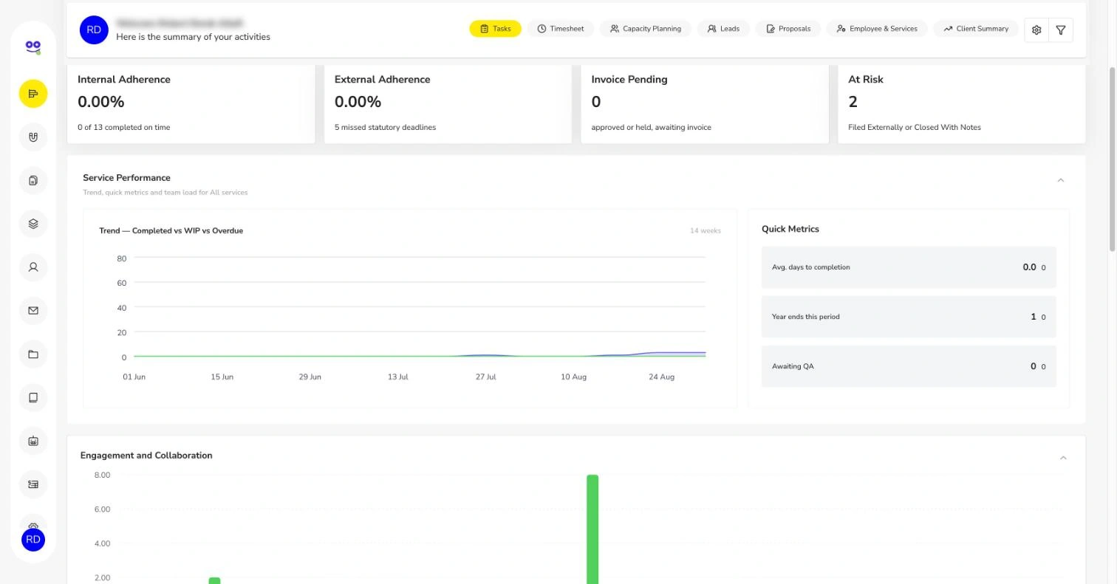Open the stacked layers icon in the sidebar
This screenshot has width=1117, height=584.
click(33, 224)
